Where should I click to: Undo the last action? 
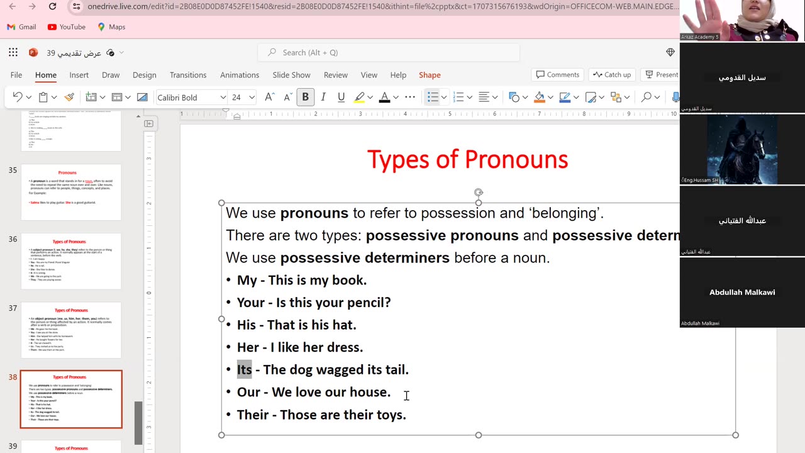[x=18, y=98]
